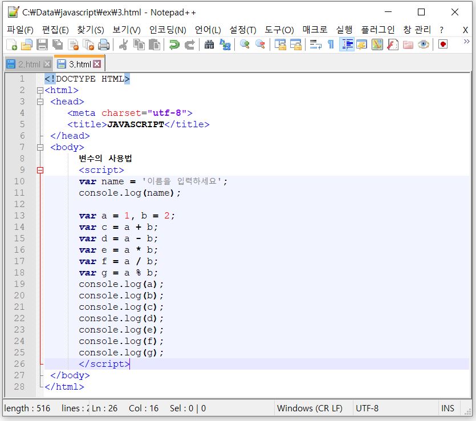Viewport: 476px width, 421px height.
Task: Click the 'length : 516' status text
Action: coord(27,408)
